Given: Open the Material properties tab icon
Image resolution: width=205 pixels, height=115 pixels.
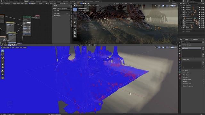Looking at the screenshot, I should point(180,75).
